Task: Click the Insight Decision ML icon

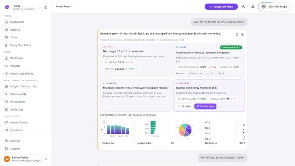Action: (6, 86)
